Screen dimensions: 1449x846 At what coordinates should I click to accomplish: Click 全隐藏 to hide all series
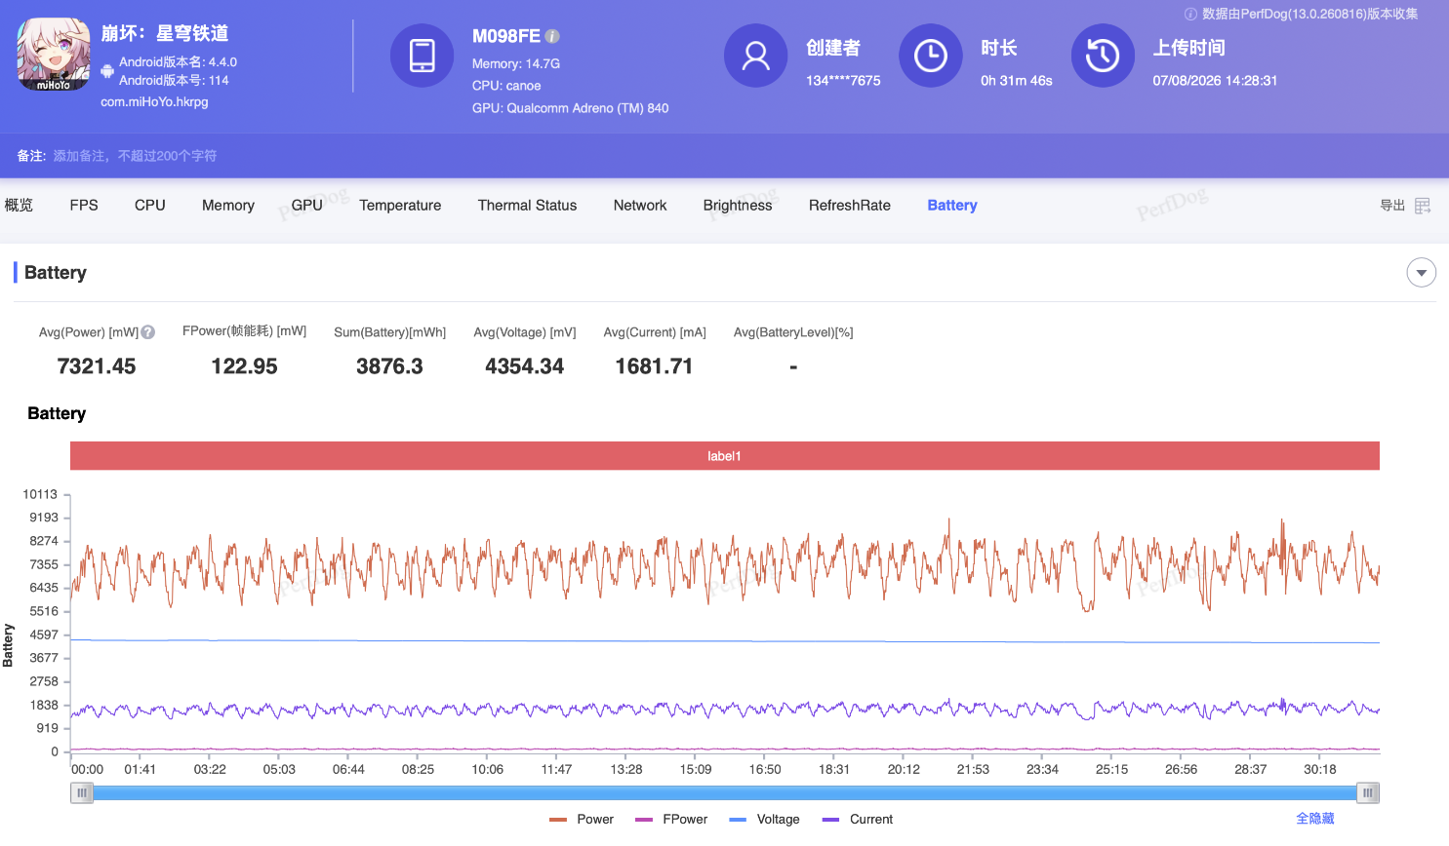point(1315,819)
